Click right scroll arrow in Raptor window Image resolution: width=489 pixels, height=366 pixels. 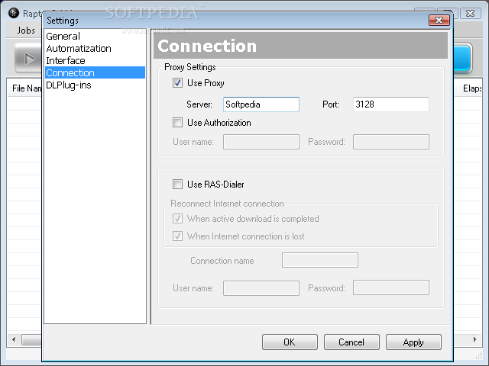475,339
